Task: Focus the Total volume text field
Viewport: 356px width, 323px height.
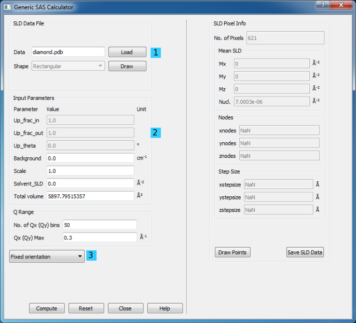Action: point(90,196)
